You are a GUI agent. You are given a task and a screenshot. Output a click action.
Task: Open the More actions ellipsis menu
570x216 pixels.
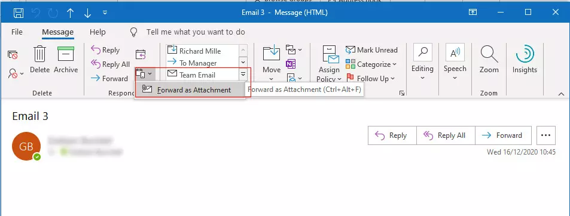tap(546, 135)
